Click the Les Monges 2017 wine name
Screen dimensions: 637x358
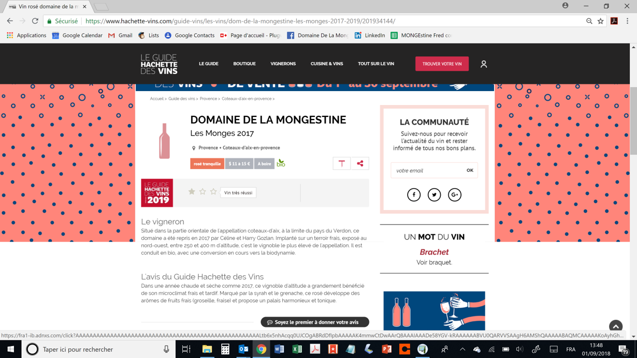tap(222, 133)
